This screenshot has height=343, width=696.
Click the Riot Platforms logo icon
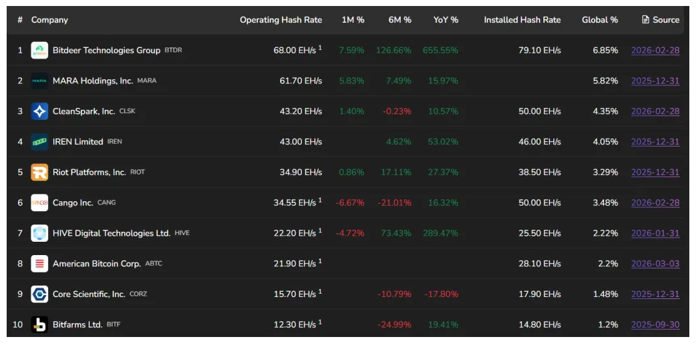click(39, 172)
